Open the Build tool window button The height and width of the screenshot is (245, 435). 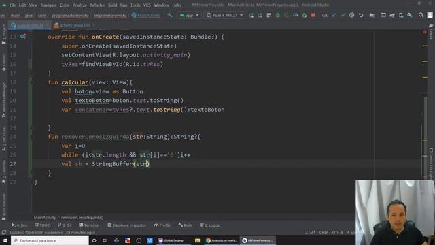pyautogui.click(x=186, y=225)
